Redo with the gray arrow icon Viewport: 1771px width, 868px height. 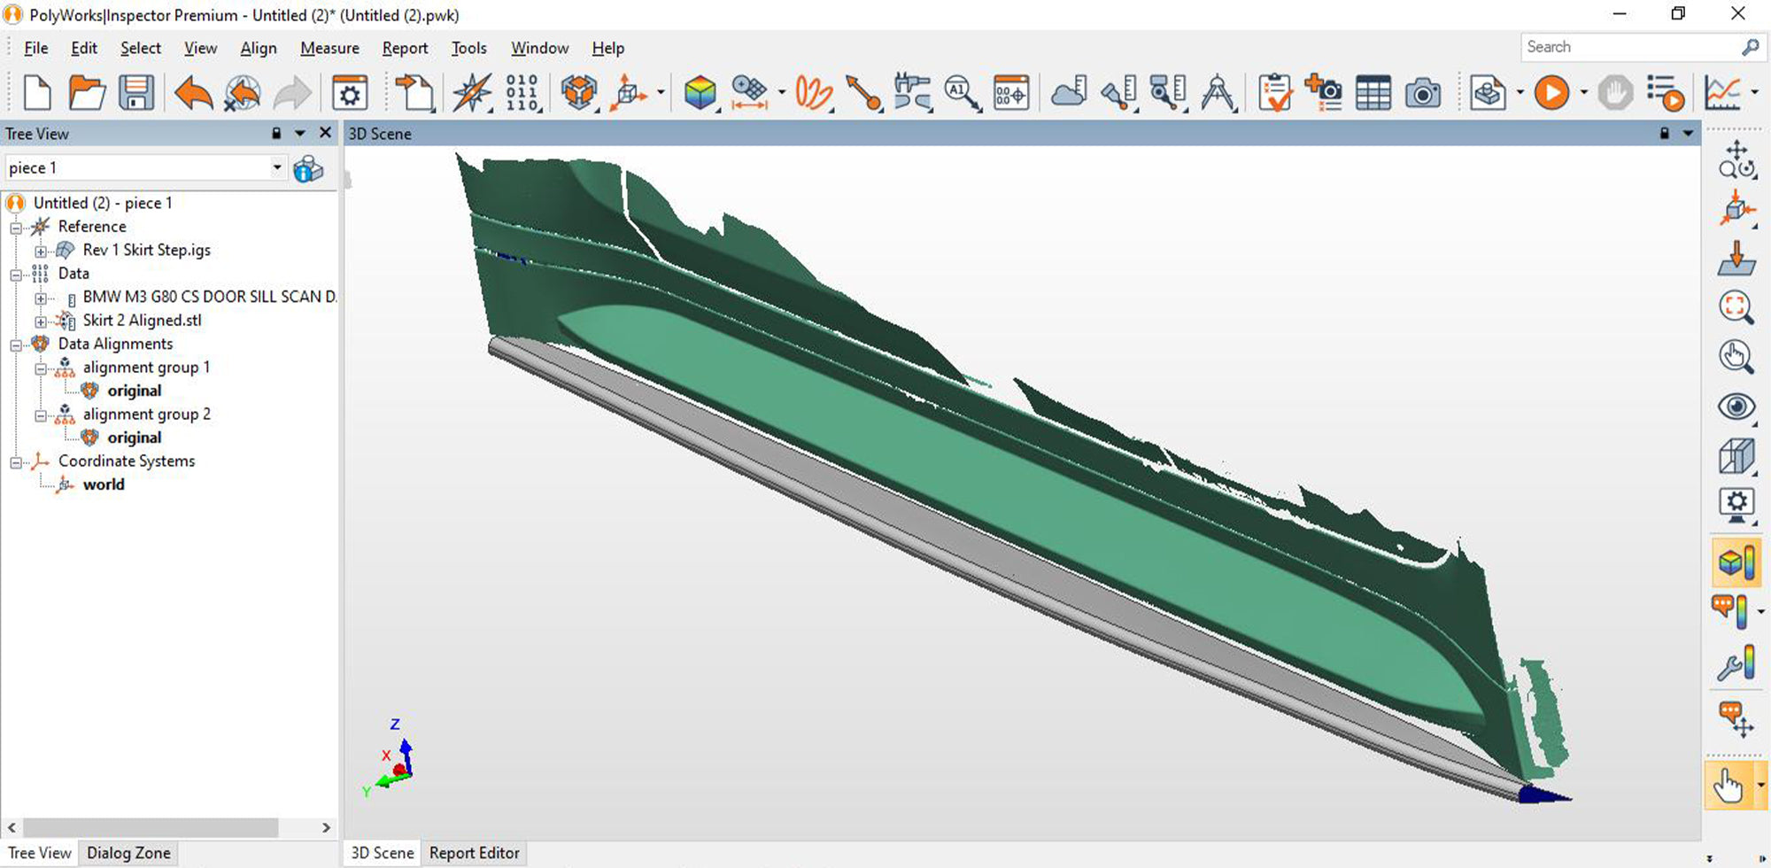coord(292,93)
